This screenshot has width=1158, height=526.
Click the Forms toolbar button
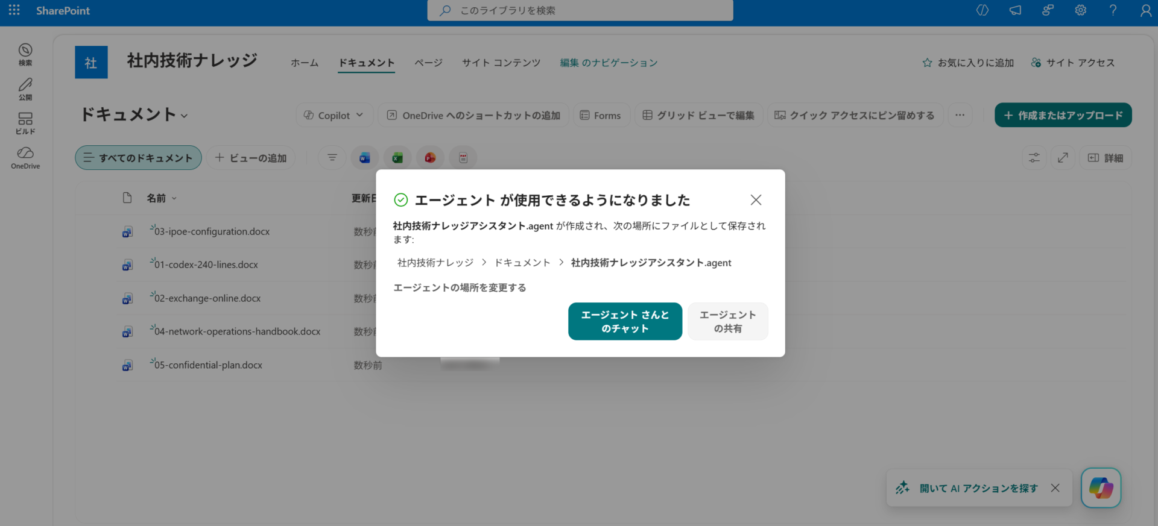[x=601, y=115]
